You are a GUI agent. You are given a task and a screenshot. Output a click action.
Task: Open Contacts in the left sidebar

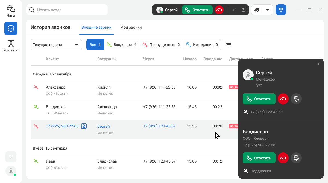(x=11, y=46)
